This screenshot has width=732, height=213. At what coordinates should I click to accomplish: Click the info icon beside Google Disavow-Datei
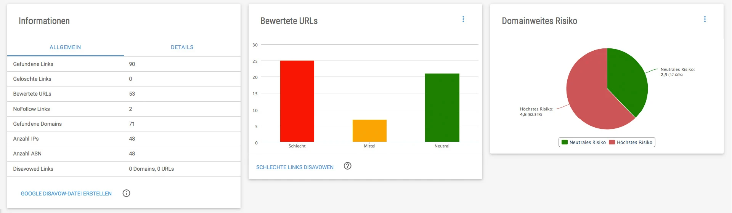coord(126,193)
